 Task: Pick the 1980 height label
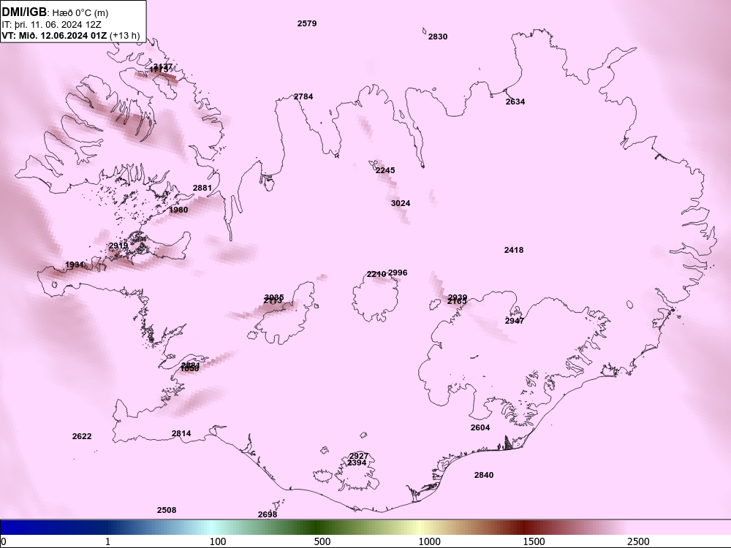[x=178, y=210]
